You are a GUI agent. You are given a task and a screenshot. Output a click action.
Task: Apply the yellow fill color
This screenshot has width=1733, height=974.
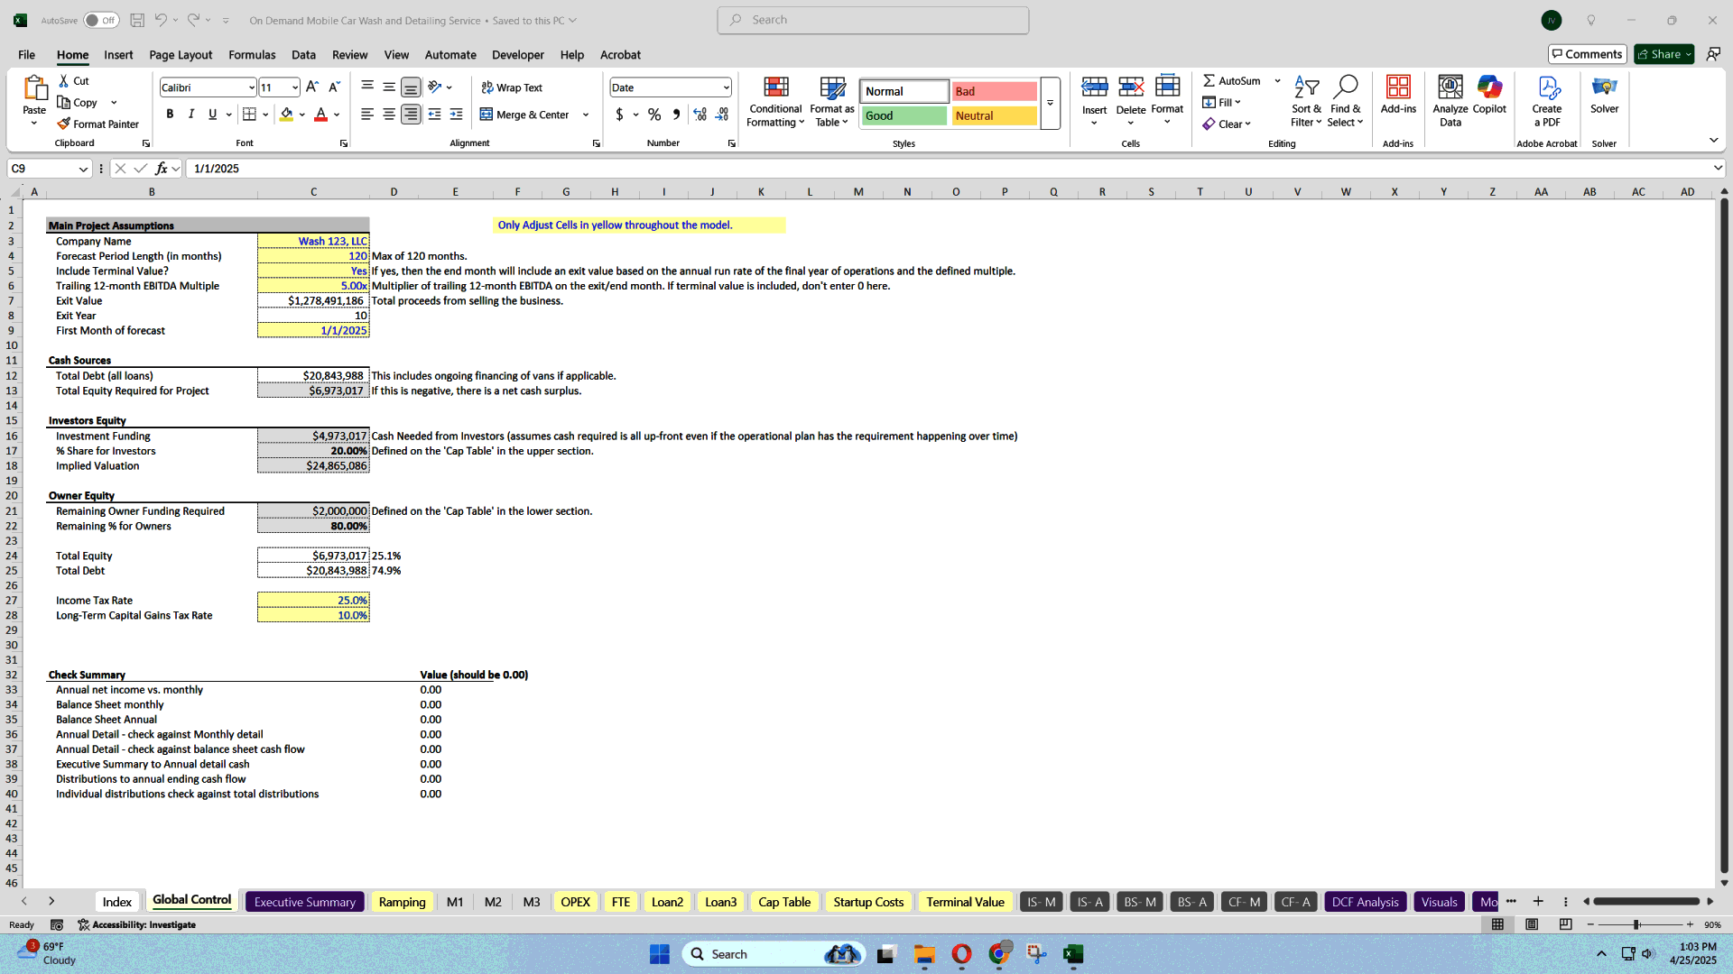286,115
